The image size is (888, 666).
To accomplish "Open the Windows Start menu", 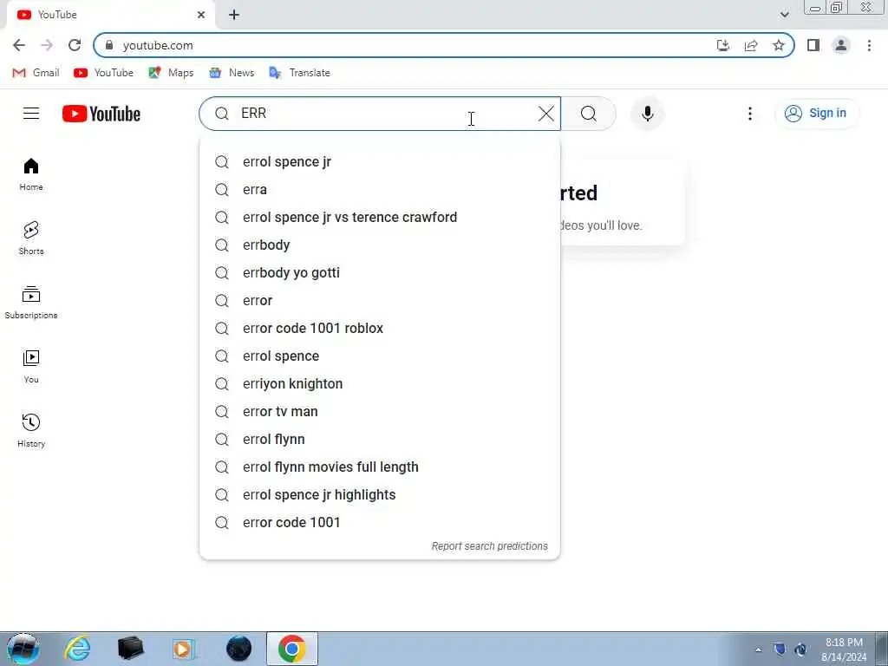I will click(23, 649).
